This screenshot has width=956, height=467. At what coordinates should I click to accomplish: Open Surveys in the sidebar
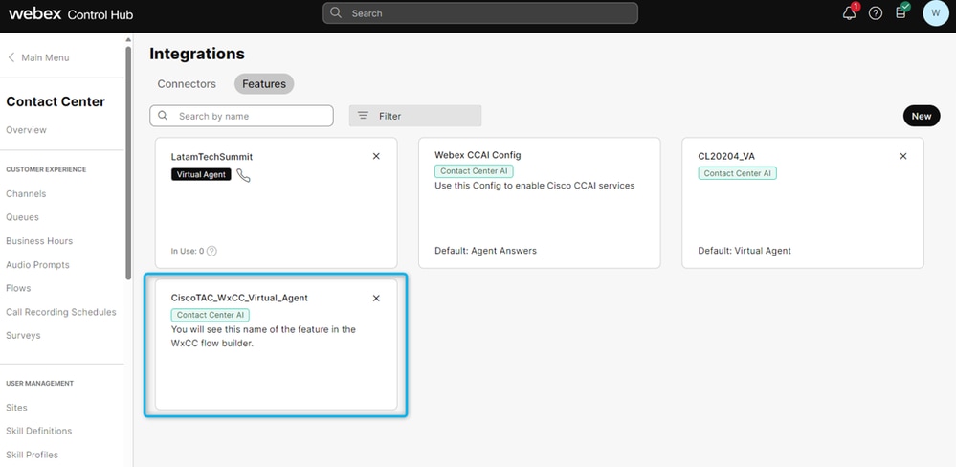pos(23,335)
